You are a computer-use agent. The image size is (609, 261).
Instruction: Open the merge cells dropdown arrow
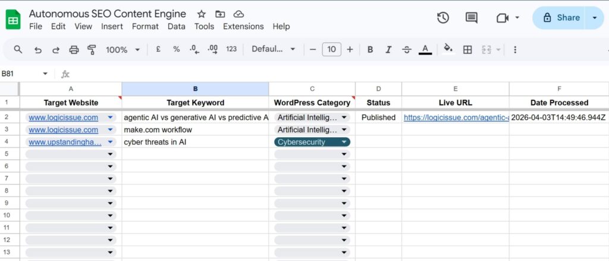point(498,50)
